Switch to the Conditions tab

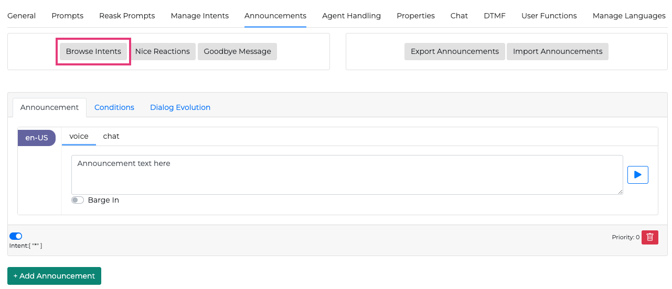tap(114, 107)
